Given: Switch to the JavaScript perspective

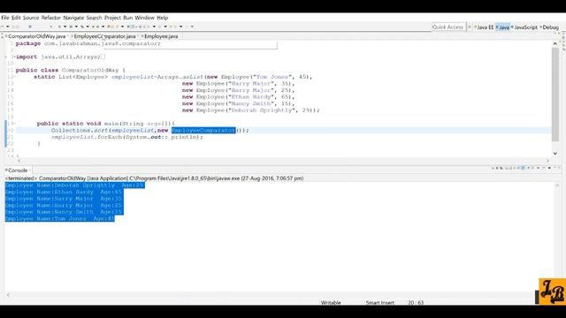Looking at the screenshot, I should 524,27.
